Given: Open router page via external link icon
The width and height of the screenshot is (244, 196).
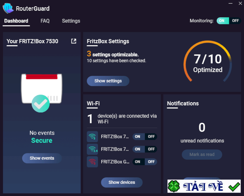Looking at the screenshot, I should (74, 41).
